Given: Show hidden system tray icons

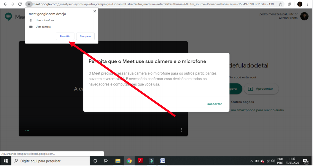Looking at the screenshot, I should tap(252, 161).
